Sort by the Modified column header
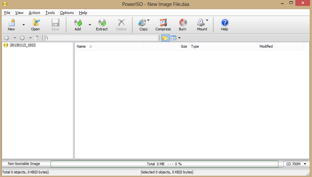 click(x=281, y=46)
